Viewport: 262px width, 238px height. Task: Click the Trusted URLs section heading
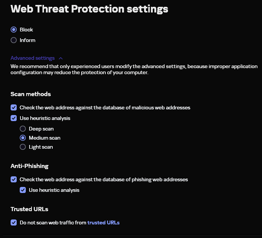[29, 209]
